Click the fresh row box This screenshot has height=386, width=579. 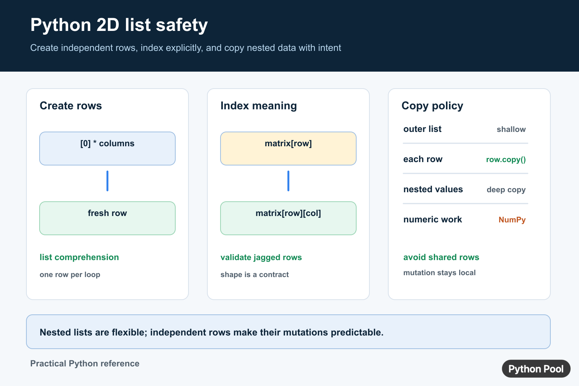tap(107, 218)
